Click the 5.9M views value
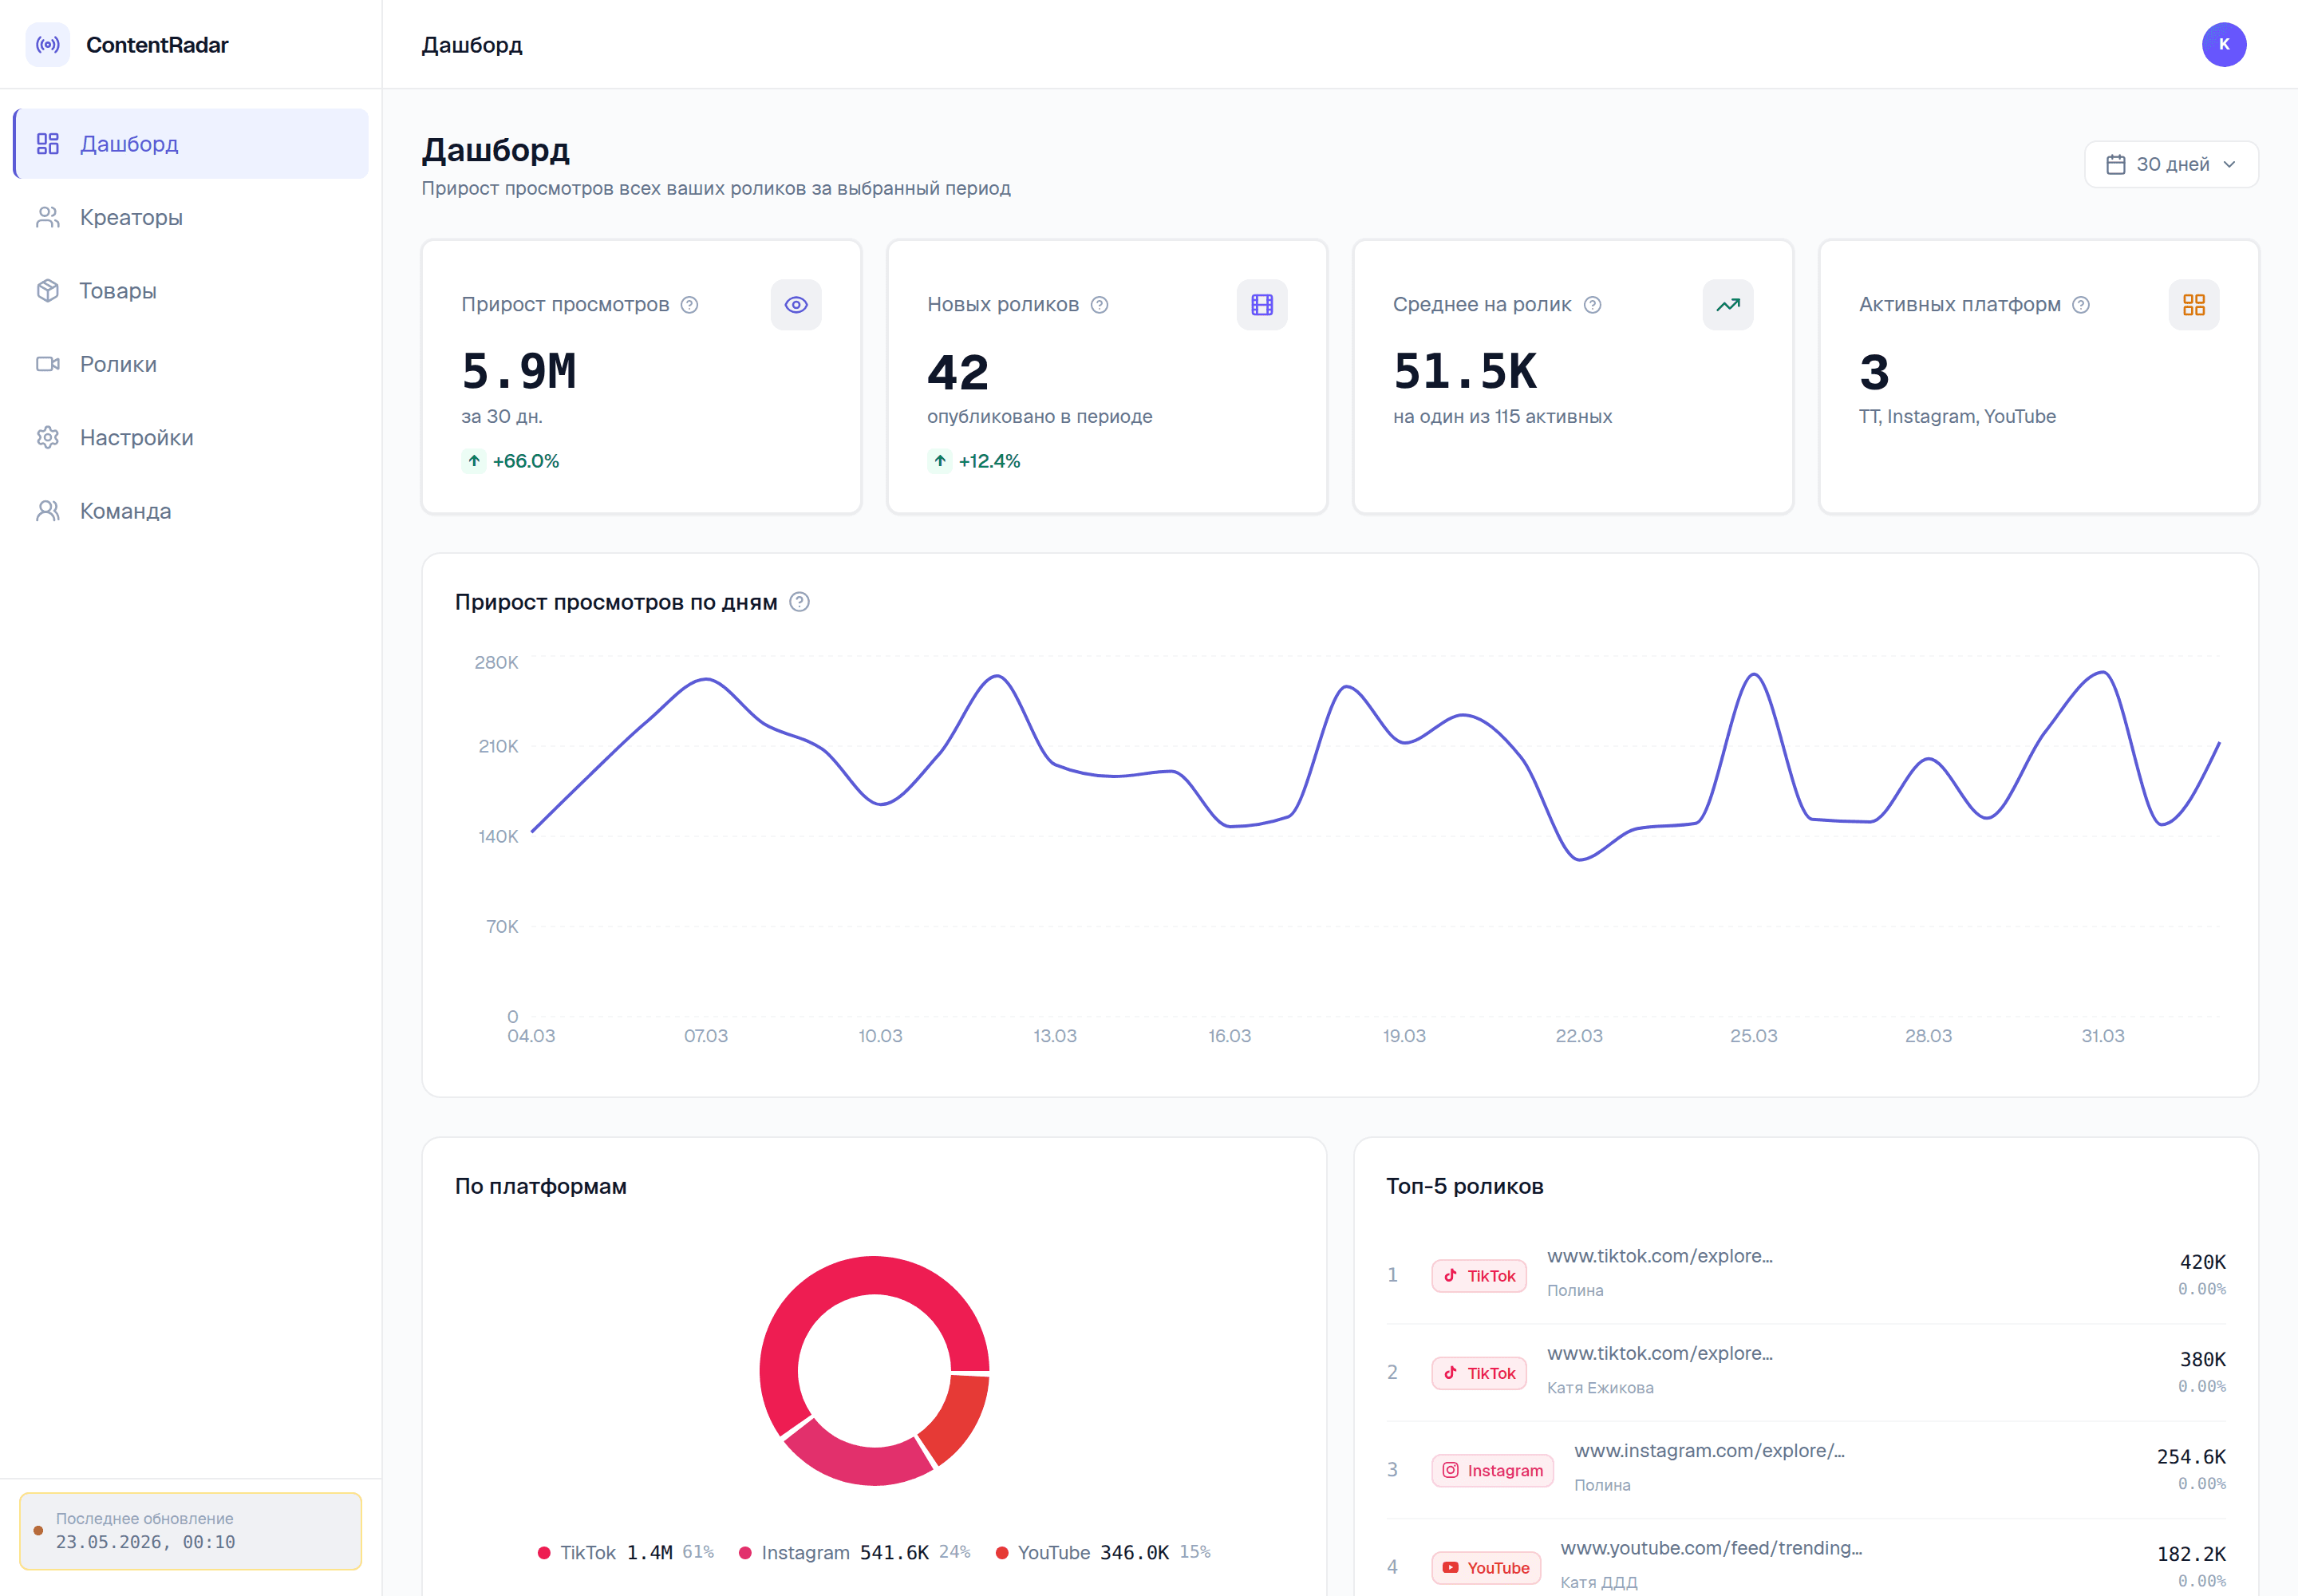This screenshot has height=1596, width=2298. pos(519,372)
